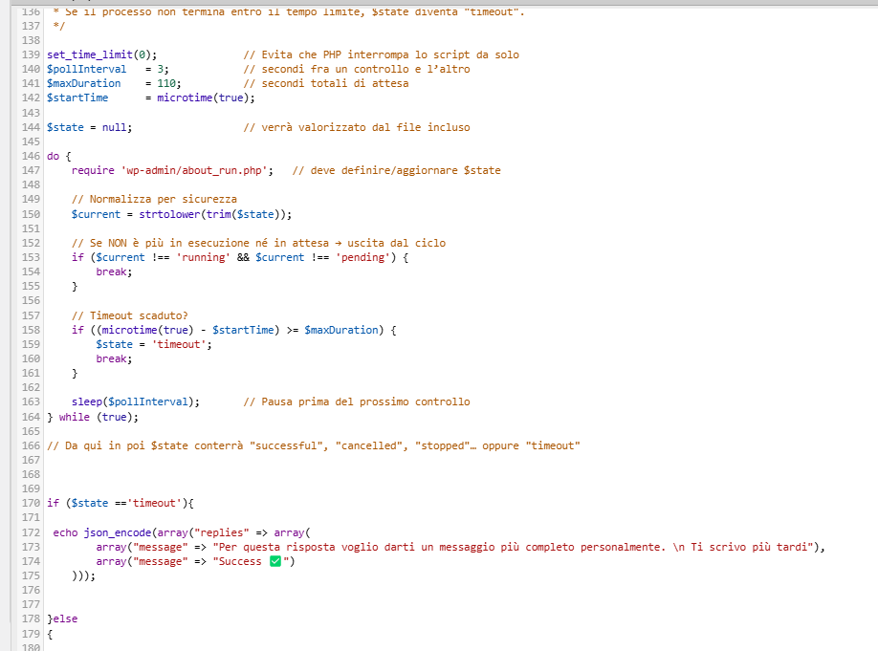Viewport: 878px width, 651px height.
Task: Click line number 139 in gutter
Action: (31, 54)
